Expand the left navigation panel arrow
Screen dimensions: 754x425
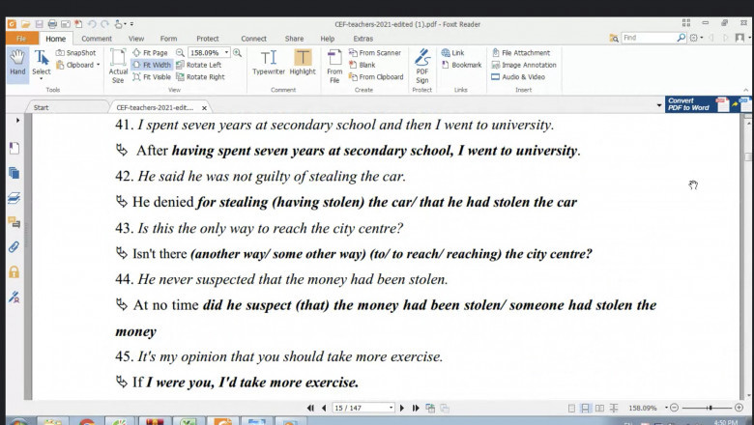coord(17,121)
